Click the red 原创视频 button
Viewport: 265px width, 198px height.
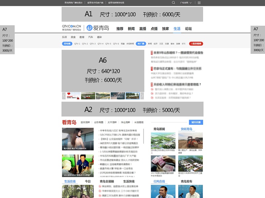coord(196,44)
